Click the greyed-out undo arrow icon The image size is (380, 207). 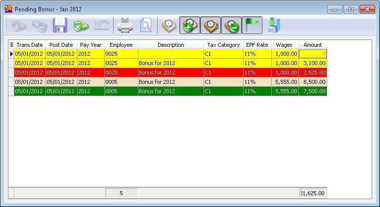(102, 26)
